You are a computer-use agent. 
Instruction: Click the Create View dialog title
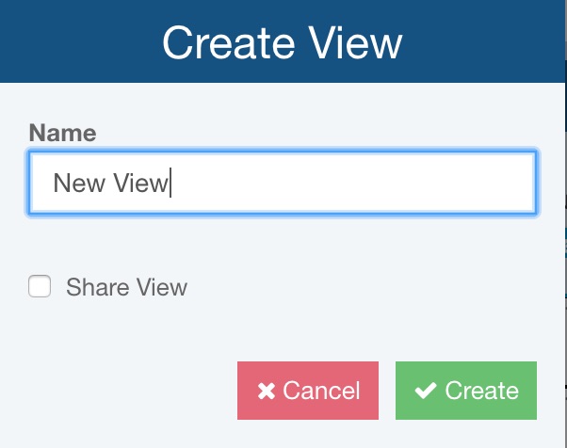(283, 43)
